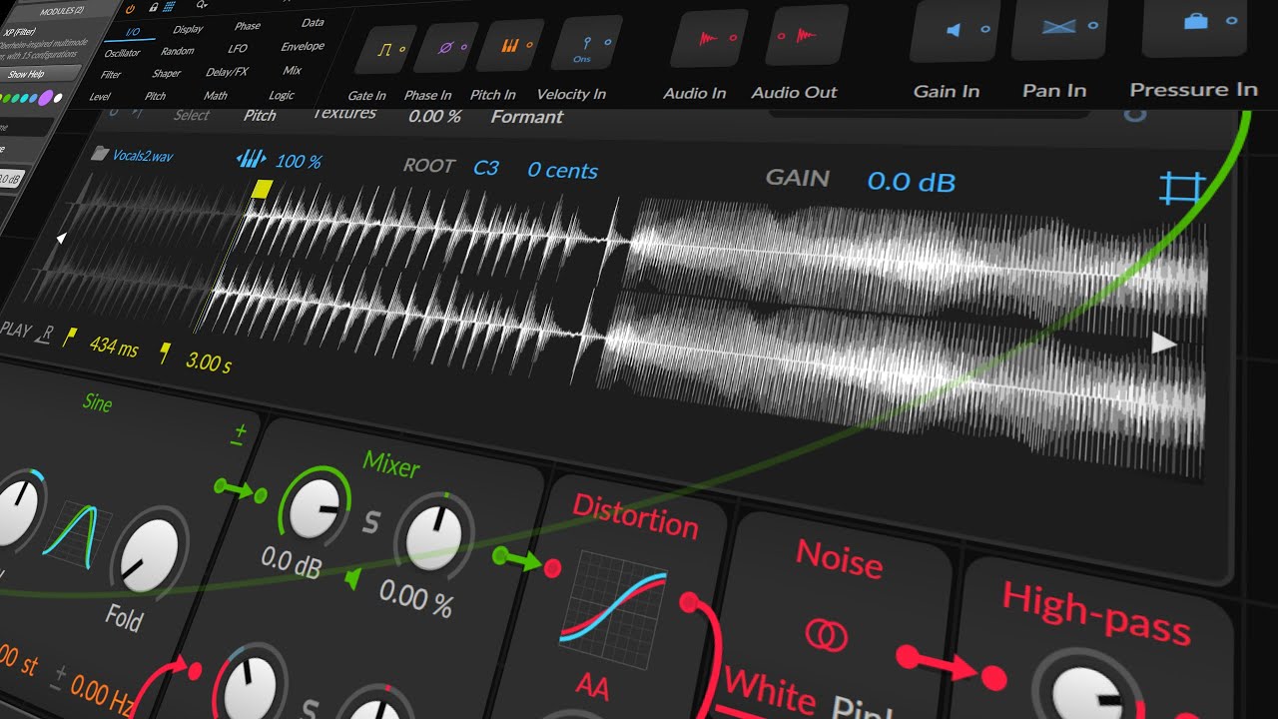1278x719 pixels.
Task: Toggle the gray plus-minus beside 0.00 Hz
Action: click(x=58, y=679)
